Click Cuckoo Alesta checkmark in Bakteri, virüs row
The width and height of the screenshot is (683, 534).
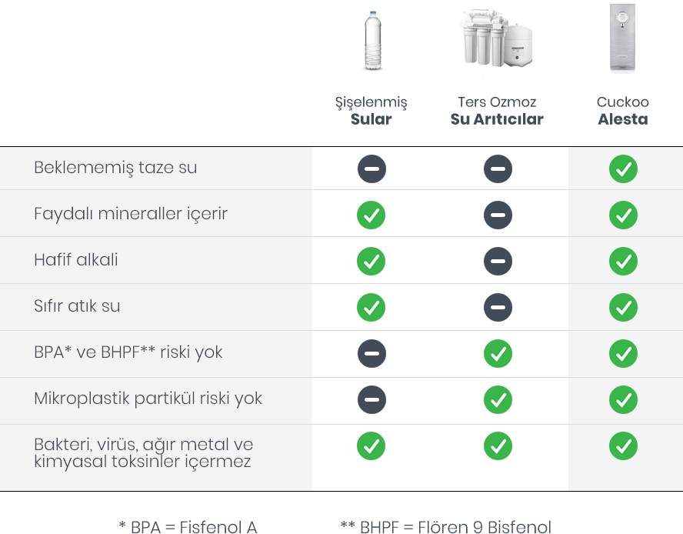coord(623,446)
